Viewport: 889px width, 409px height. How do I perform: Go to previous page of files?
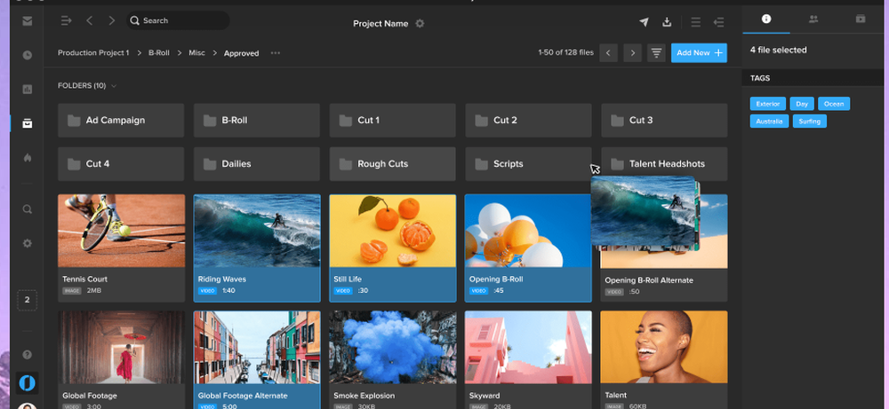point(608,53)
